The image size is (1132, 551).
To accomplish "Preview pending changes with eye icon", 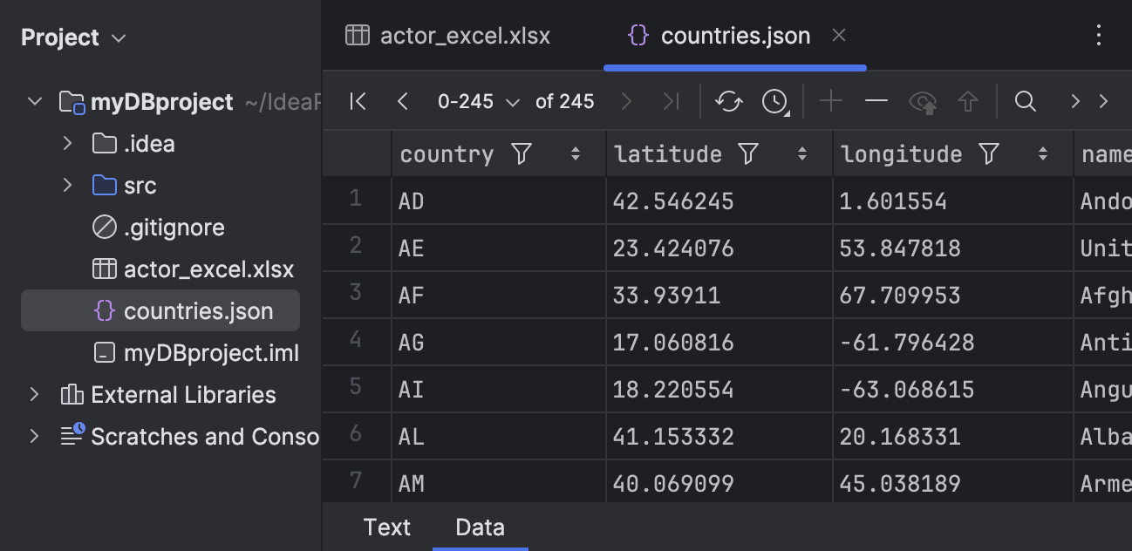I will (x=924, y=101).
